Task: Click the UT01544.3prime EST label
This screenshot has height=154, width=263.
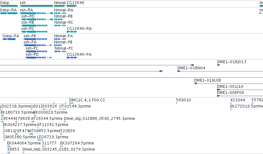Action: coord(75,106)
